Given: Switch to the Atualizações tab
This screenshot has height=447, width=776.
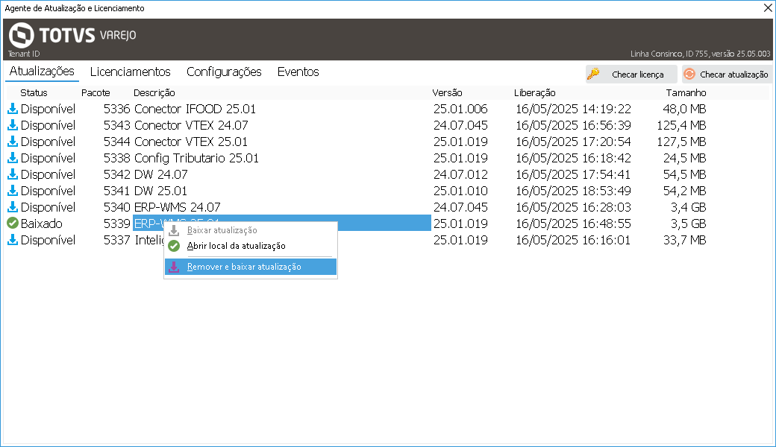Looking at the screenshot, I should (x=42, y=71).
